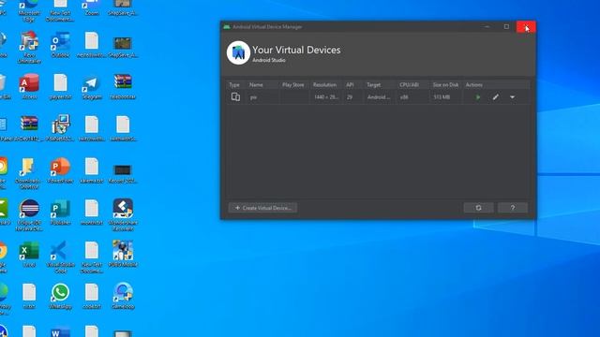600x337 pixels.
Task: Select the device name cell "pix"
Action: point(253,97)
